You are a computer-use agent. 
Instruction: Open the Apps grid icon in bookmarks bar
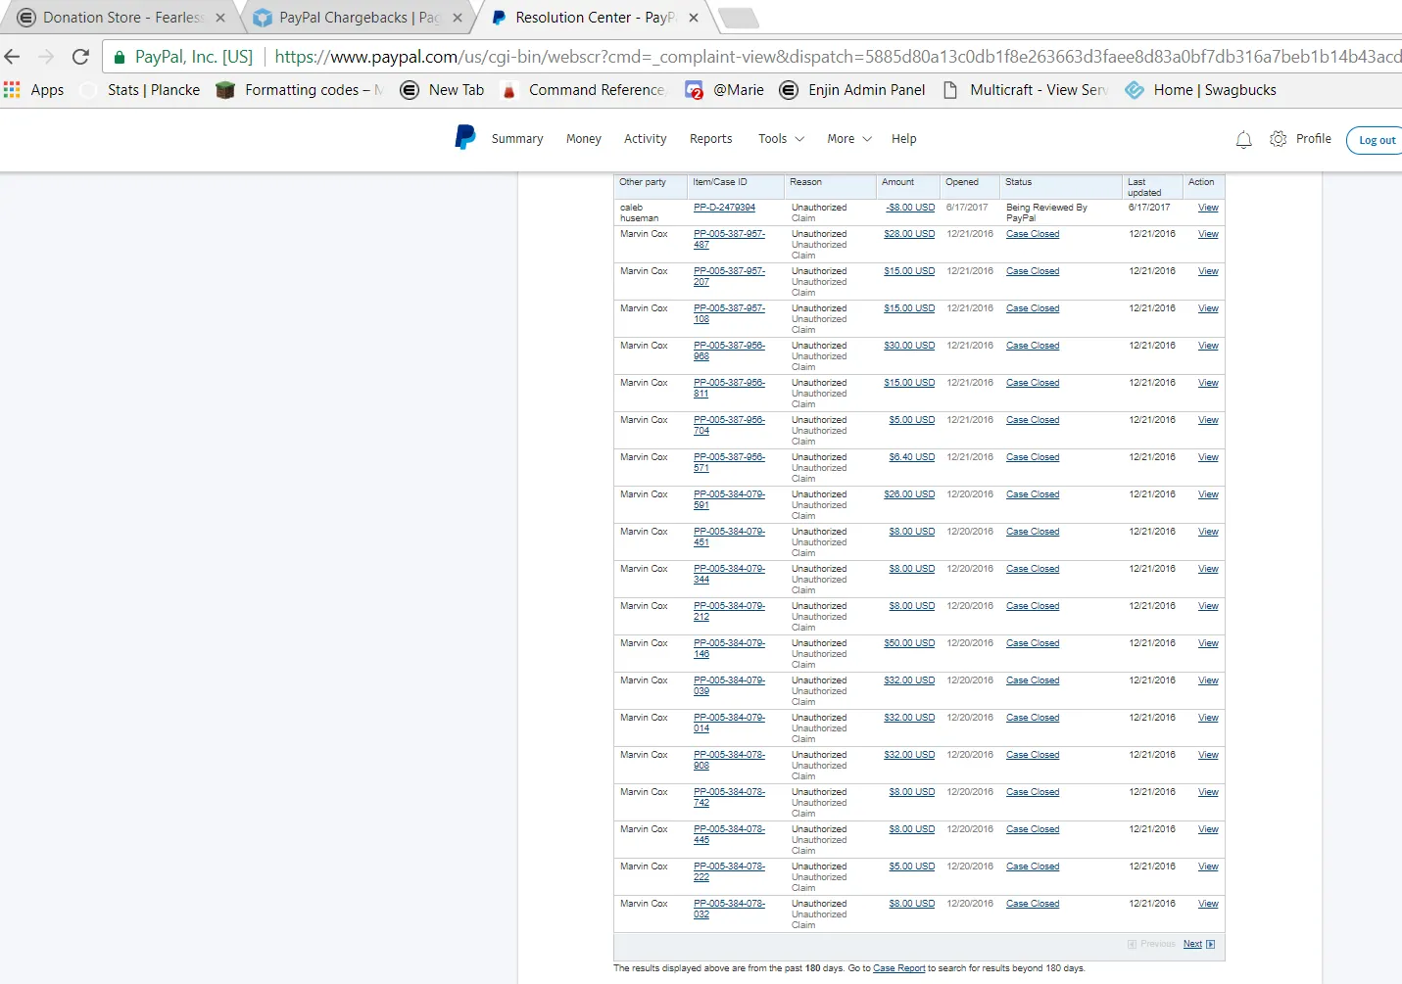pyautogui.click(x=12, y=90)
